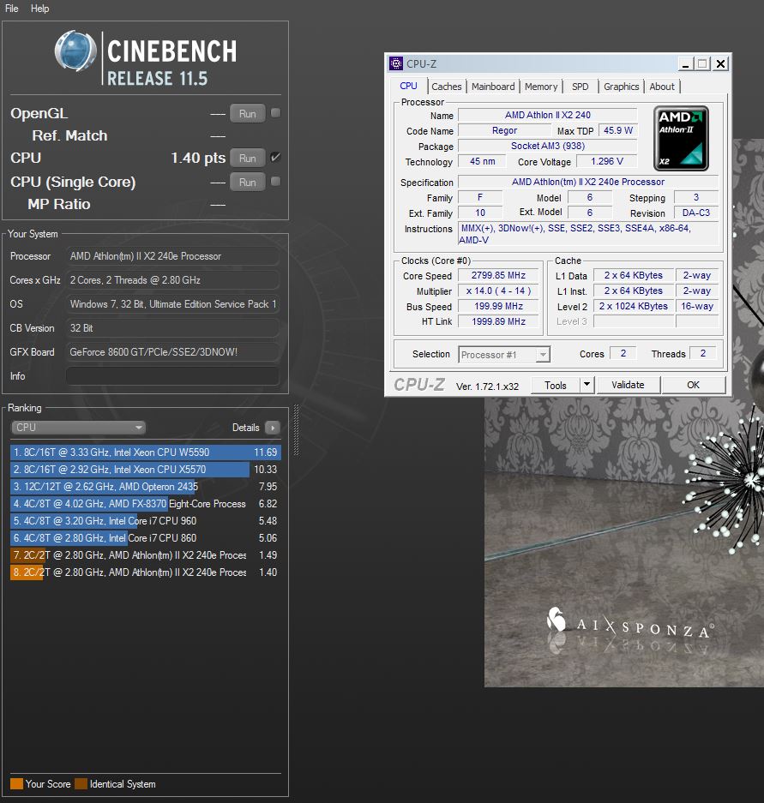Click the Multiplier value x 14.0
Screen dimensions: 764x803
(498, 291)
